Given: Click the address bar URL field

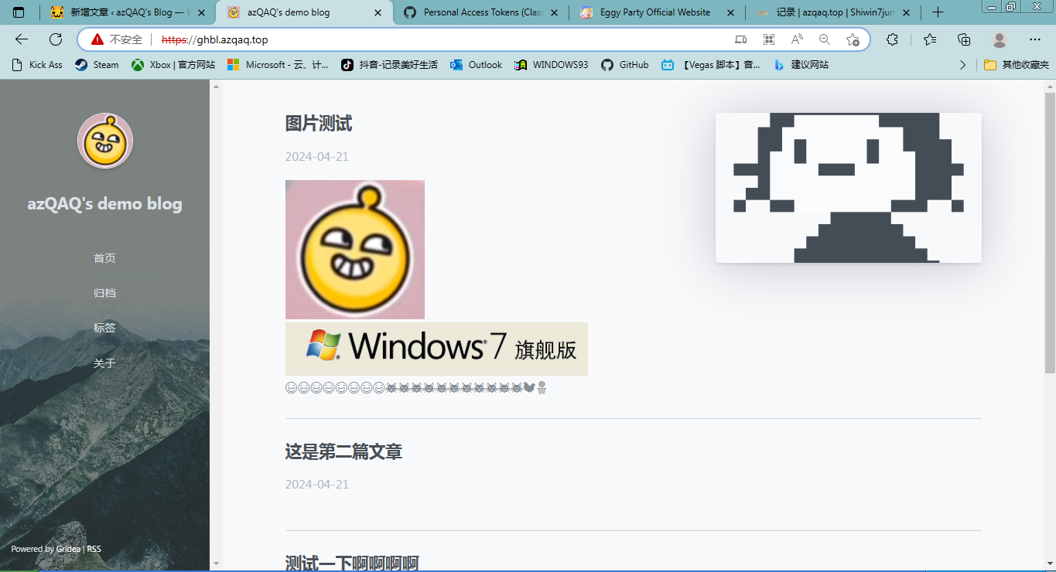Looking at the screenshot, I should (x=441, y=39).
